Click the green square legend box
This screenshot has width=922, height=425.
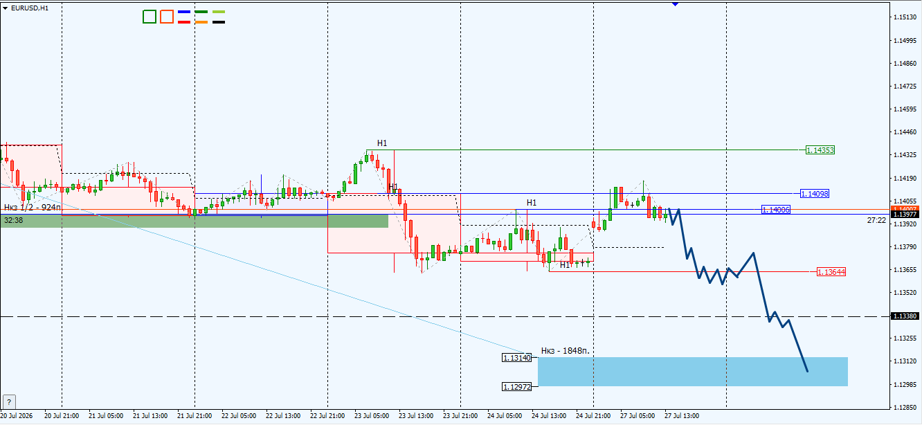click(x=150, y=17)
